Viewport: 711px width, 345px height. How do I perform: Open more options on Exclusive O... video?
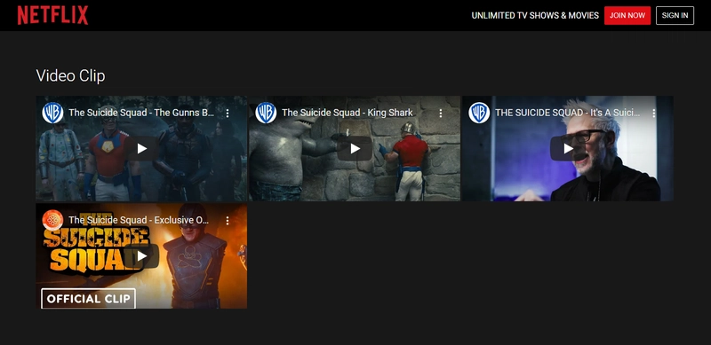[x=228, y=221]
